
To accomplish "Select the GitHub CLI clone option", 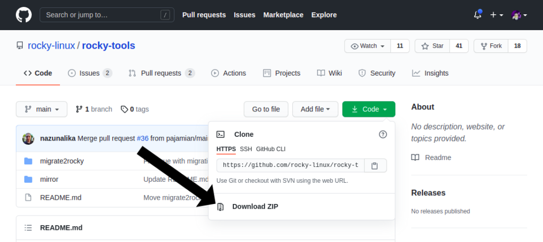I will (271, 149).
